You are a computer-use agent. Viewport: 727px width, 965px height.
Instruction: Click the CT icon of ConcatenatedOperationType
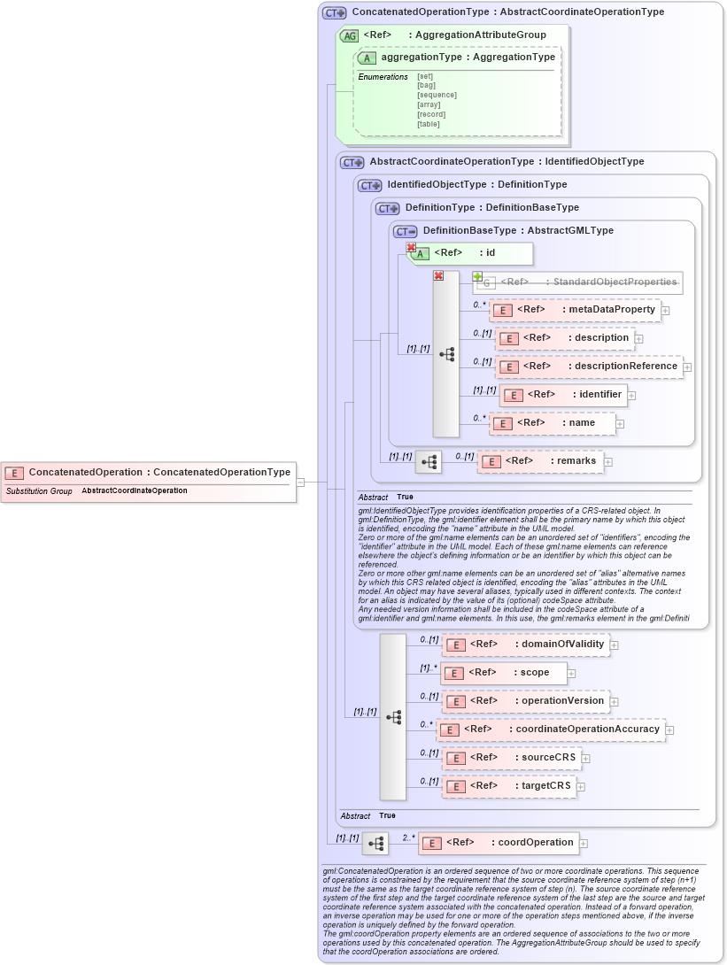[335, 12]
